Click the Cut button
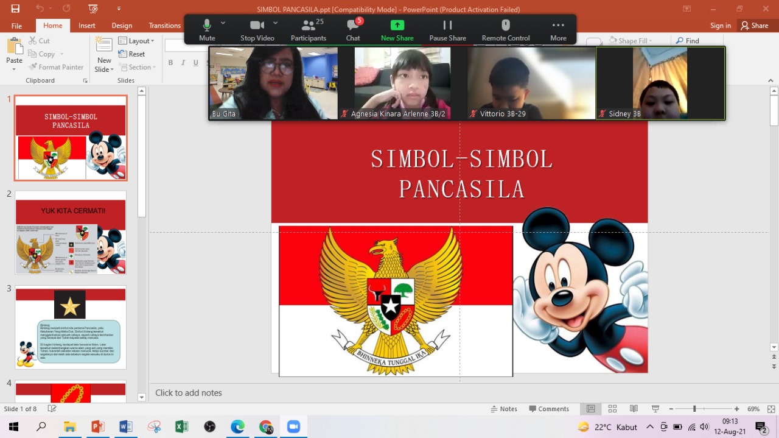The width and height of the screenshot is (779, 438). (39, 41)
